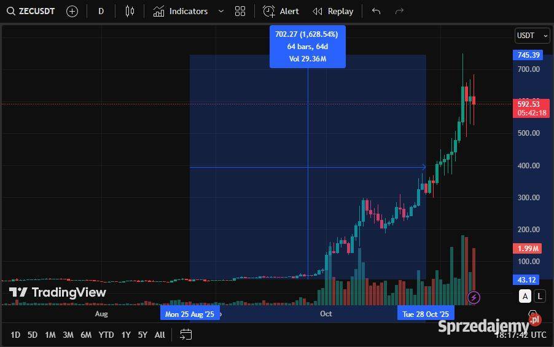Toggle log scale with the L button
Image resolution: width=554 pixels, height=347 pixels.
[540, 297]
